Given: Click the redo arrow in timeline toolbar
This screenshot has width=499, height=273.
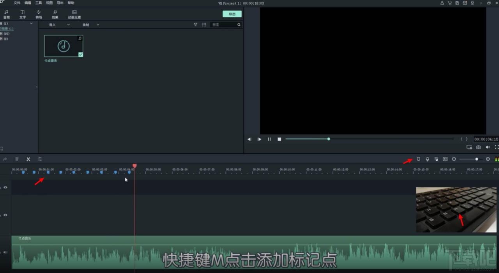Looking at the screenshot, I should [5, 159].
